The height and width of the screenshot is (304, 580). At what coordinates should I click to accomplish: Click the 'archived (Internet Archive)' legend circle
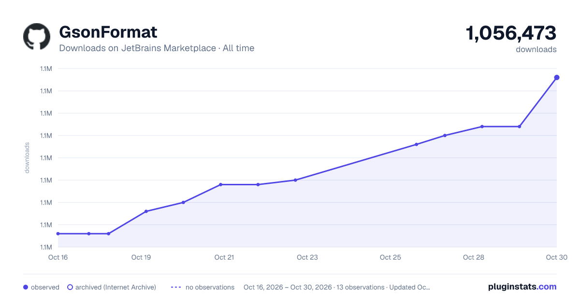point(70,287)
